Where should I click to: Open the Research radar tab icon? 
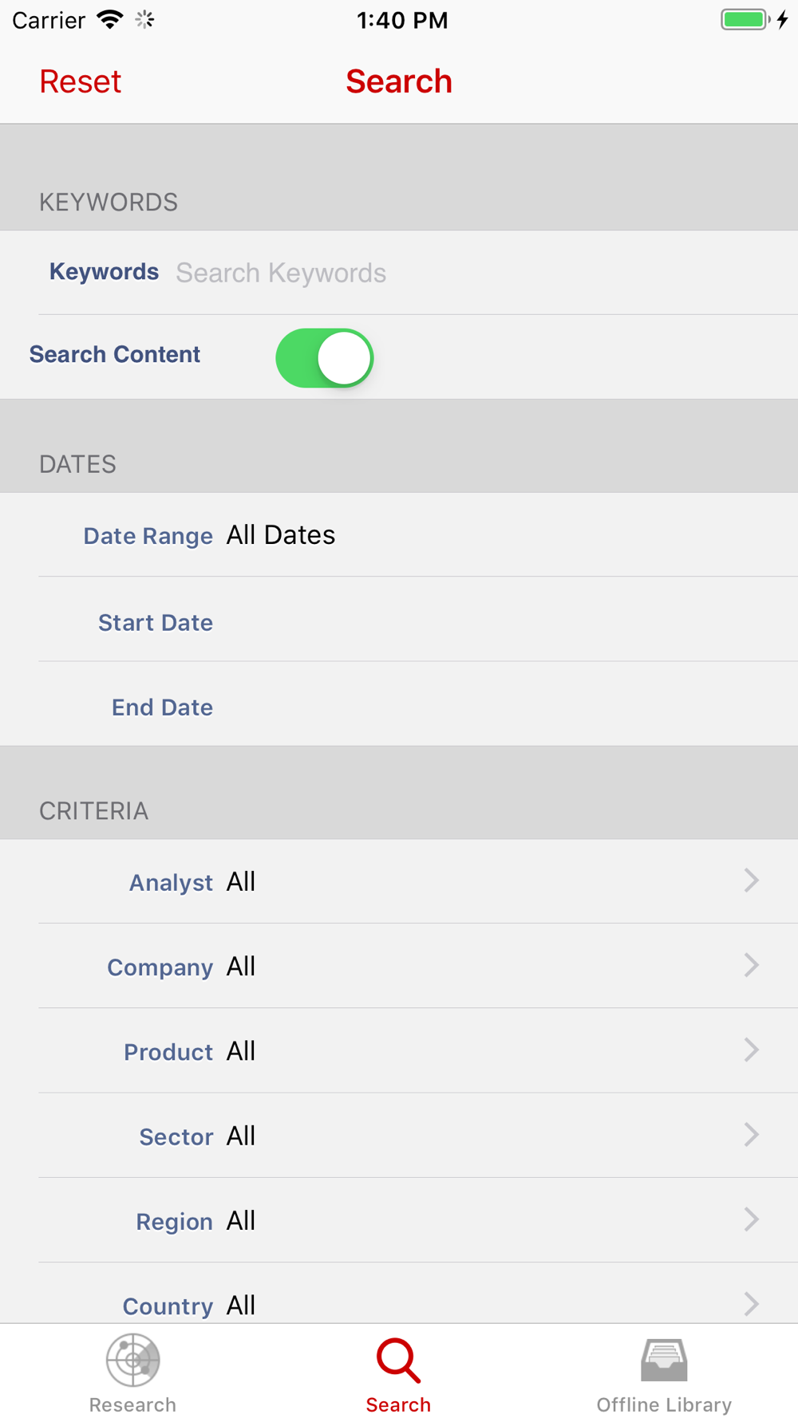click(132, 1360)
